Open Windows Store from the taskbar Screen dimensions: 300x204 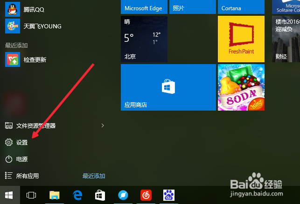[x=100, y=195]
